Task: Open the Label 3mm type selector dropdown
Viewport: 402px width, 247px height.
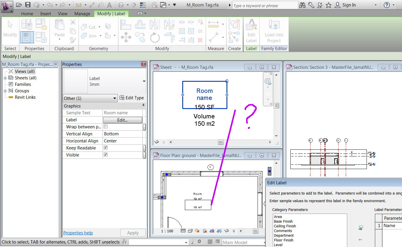Action: tap(144, 81)
